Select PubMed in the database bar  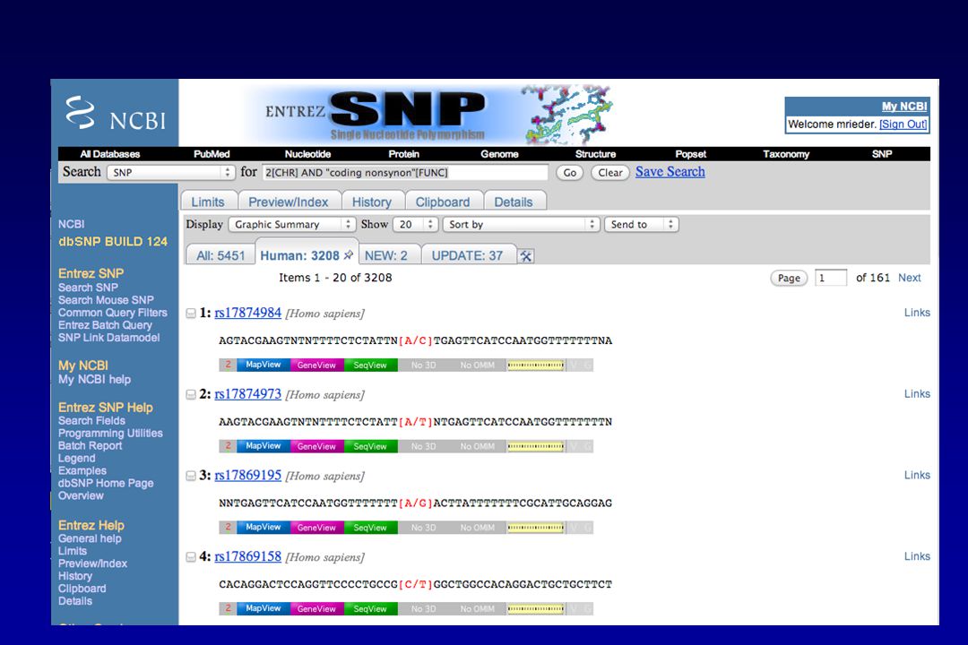[x=212, y=154]
